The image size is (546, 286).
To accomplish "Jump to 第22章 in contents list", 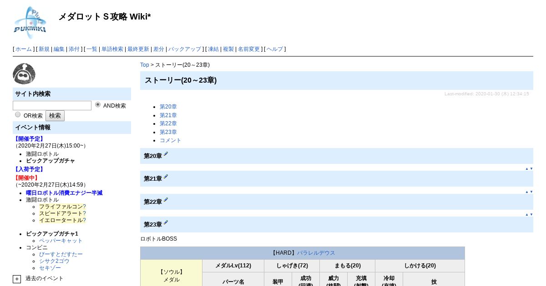I will point(168,123).
